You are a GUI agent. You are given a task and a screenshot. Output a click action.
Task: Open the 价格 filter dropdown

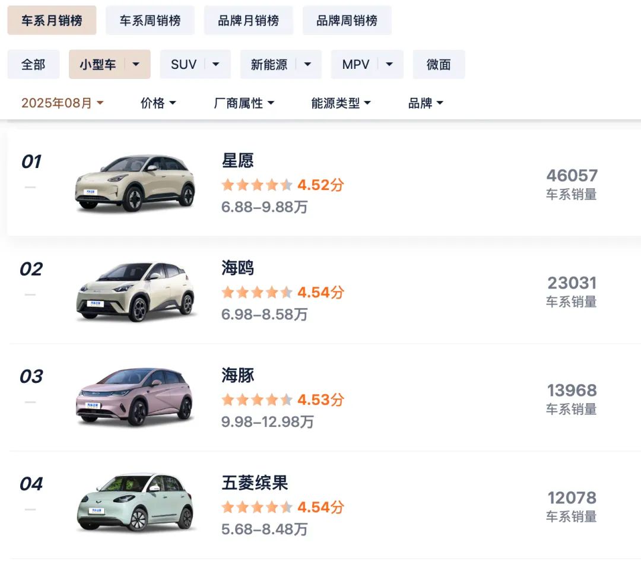point(158,103)
